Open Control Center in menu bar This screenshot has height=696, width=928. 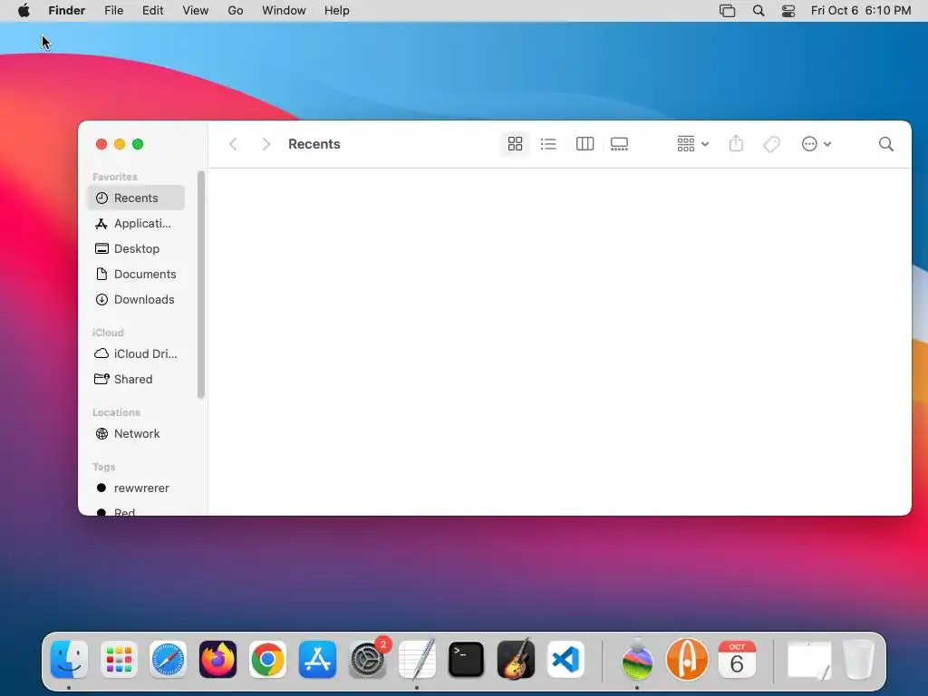pos(788,11)
